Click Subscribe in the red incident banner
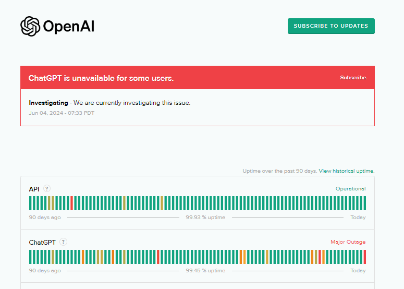404x289 pixels. (x=353, y=78)
